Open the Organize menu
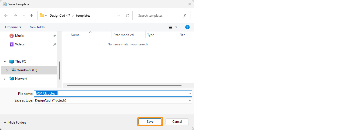 pos(13,27)
